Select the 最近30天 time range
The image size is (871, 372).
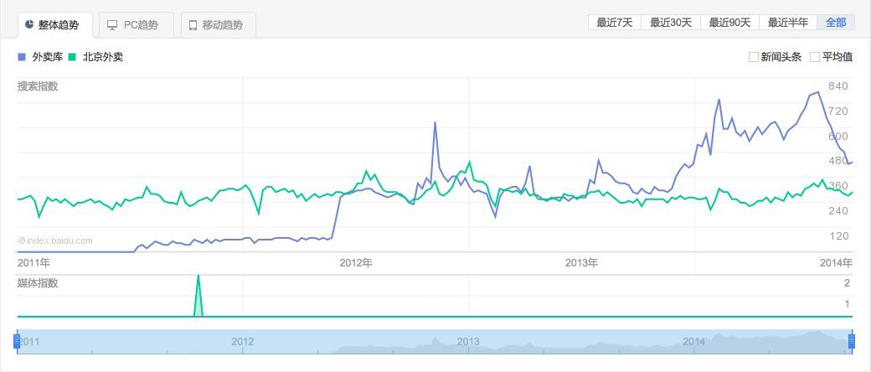[x=671, y=23]
